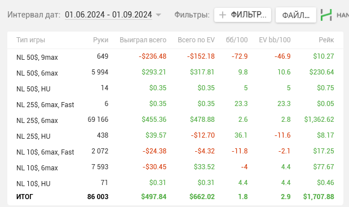Viewport: 349px width, 207px height.
Task: Click the plus icon on filter button
Action: click(223, 15)
